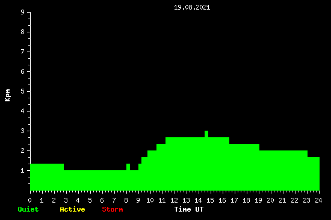Click the small peak bar reaching Kp 3
This screenshot has width=331, height=220.
[x=206, y=134]
